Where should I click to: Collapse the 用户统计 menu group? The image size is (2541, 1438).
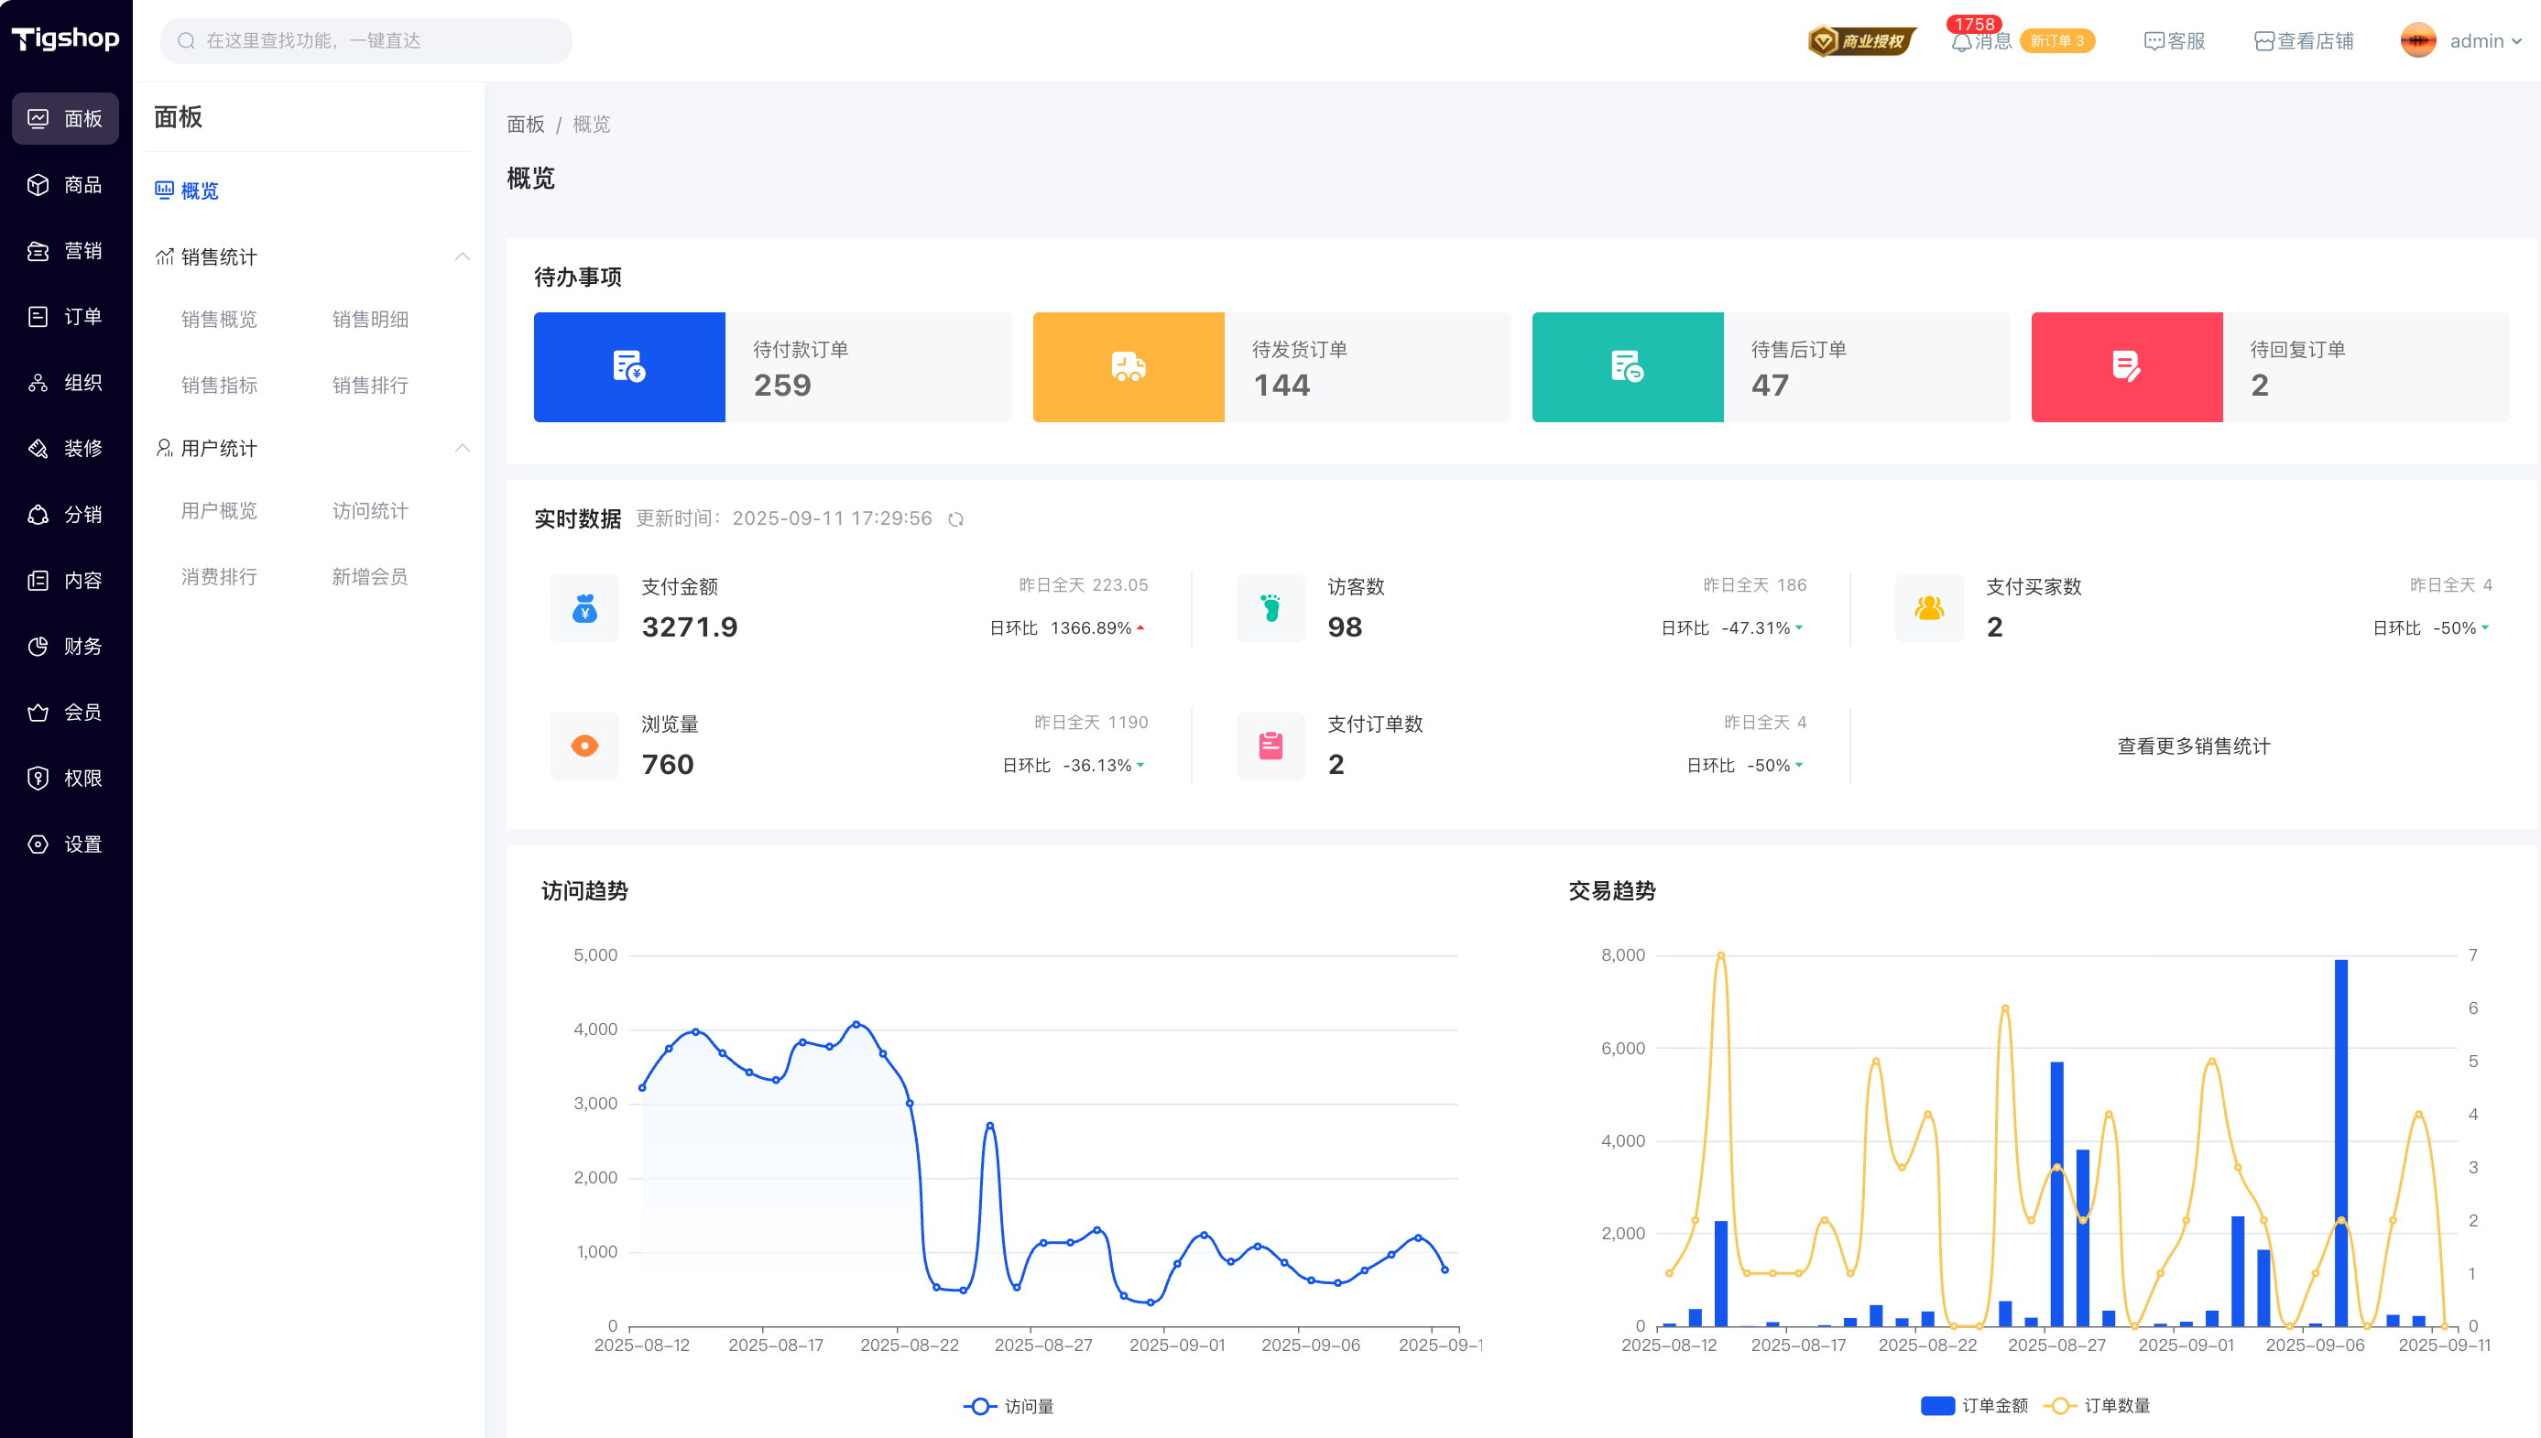pos(463,449)
